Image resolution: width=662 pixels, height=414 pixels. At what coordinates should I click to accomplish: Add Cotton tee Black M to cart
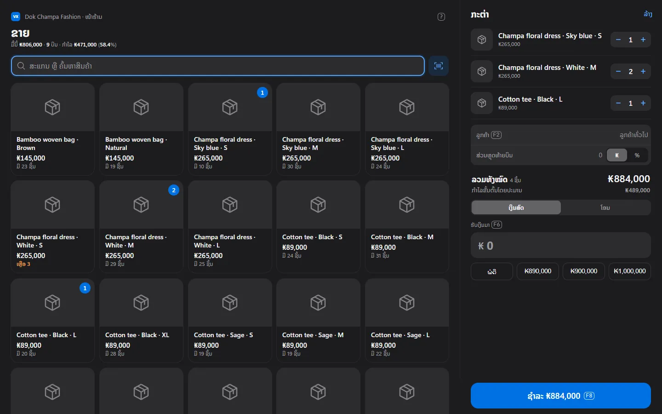(x=407, y=227)
